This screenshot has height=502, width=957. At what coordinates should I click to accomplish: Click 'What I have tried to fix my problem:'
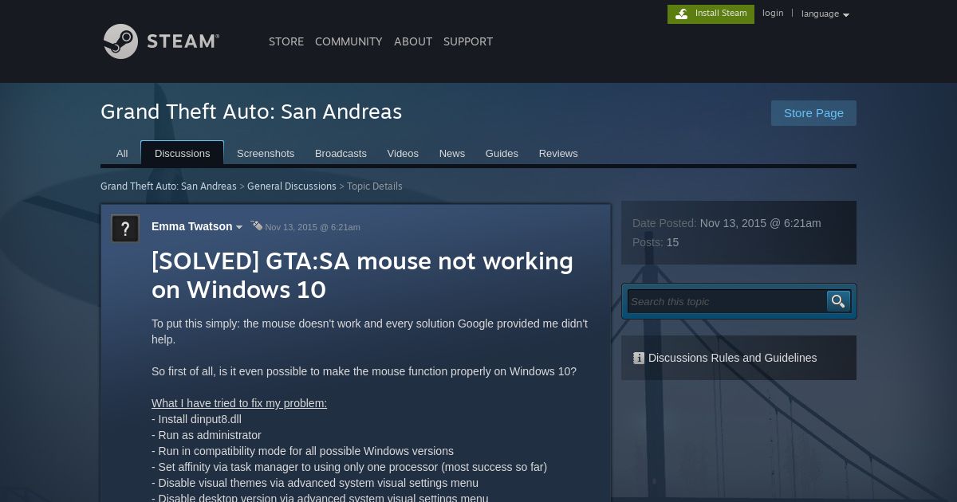pos(239,403)
